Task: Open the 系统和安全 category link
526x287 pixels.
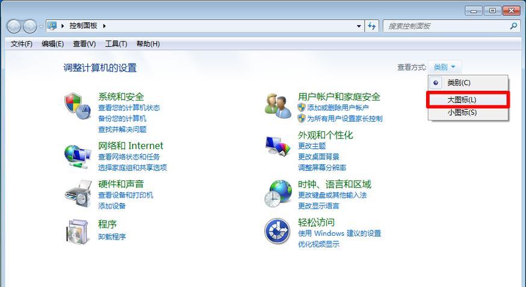Action: click(121, 97)
